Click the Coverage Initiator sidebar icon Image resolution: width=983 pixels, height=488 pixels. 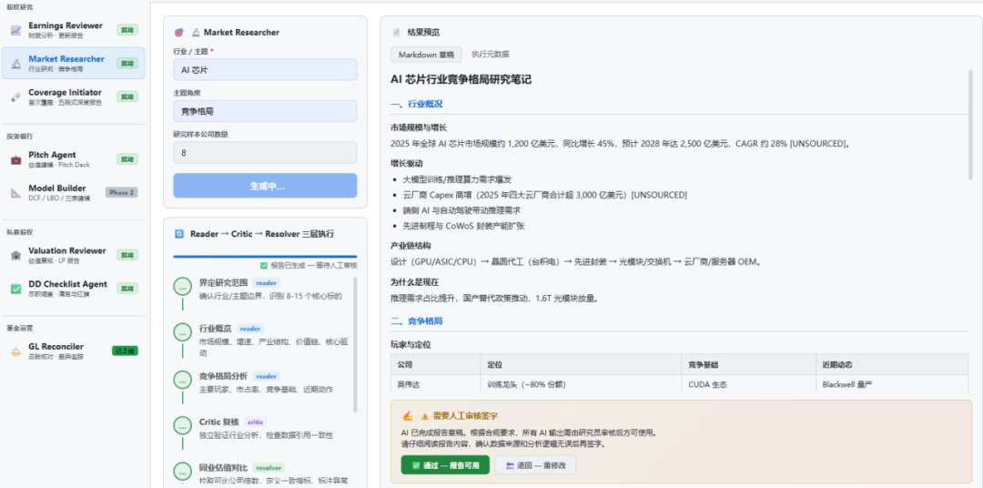pyautogui.click(x=15, y=97)
